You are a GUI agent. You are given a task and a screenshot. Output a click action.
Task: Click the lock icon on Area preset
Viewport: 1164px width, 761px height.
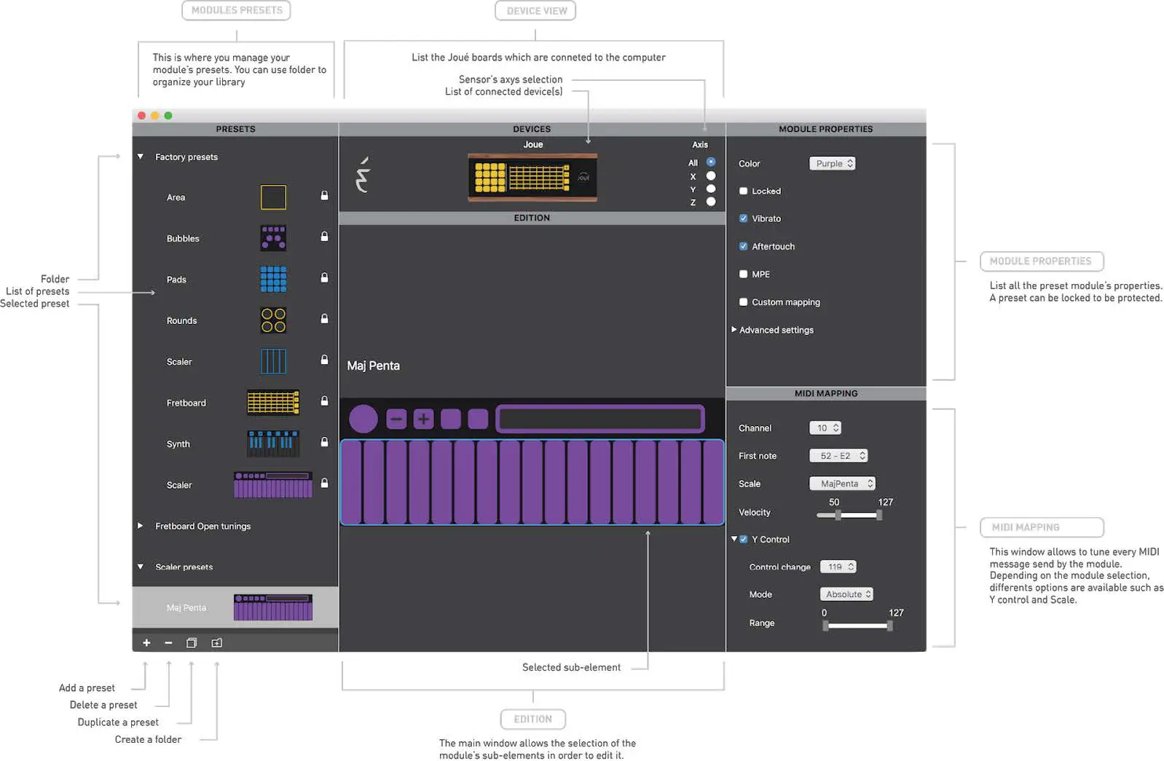[324, 196]
